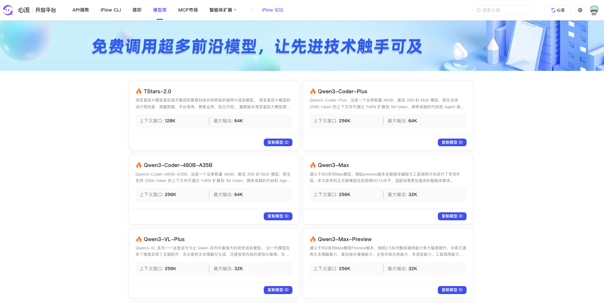The image size is (604, 303).
Task: Open the Qwen3-Coder-Plus model title
Action: 343,91
